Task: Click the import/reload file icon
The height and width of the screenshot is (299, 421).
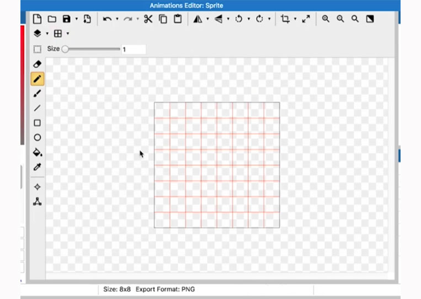Action: pos(87,19)
